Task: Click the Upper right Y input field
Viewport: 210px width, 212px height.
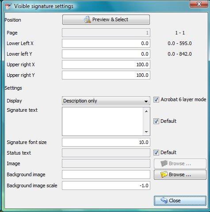Action: pyautogui.click(x=106, y=75)
